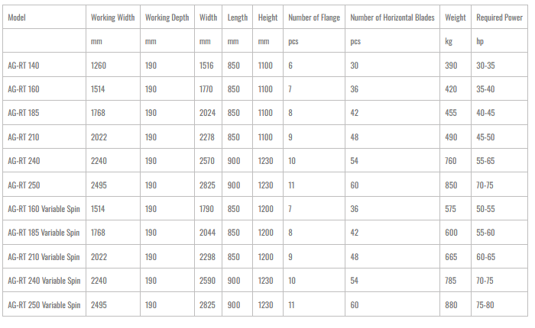Click the 2590 width cell
535x328 pixels.
coord(207,280)
